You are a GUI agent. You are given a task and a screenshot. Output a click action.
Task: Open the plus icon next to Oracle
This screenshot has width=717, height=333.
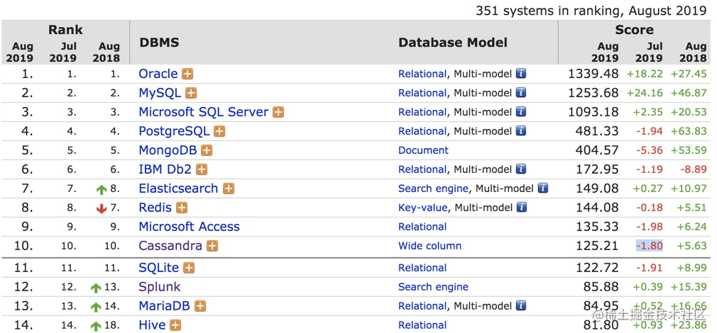click(x=187, y=74)
